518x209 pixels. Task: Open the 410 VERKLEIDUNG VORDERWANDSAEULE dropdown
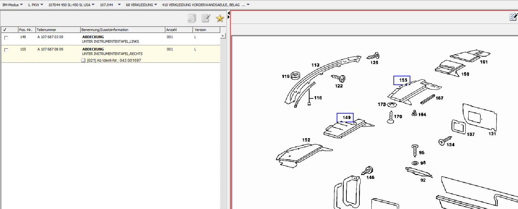pyautogui.click(x=206, y=5)
